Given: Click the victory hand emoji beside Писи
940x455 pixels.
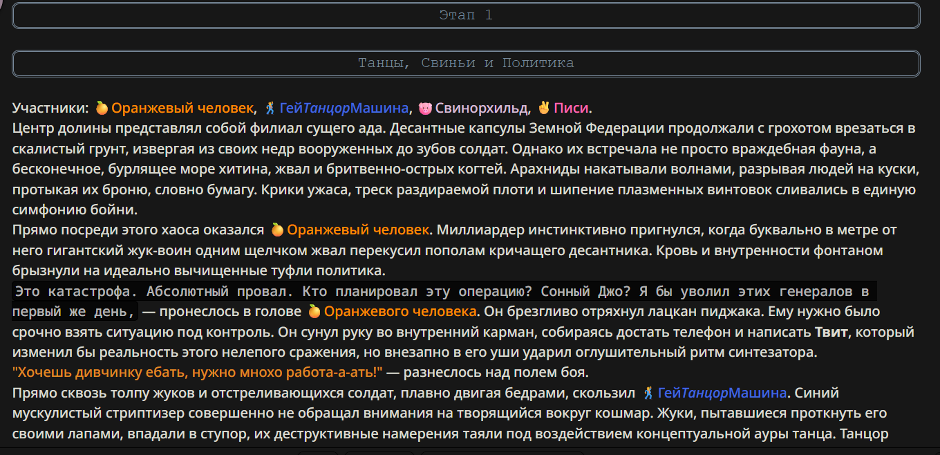Looking at the screenshot, I should tap(544, 108).
